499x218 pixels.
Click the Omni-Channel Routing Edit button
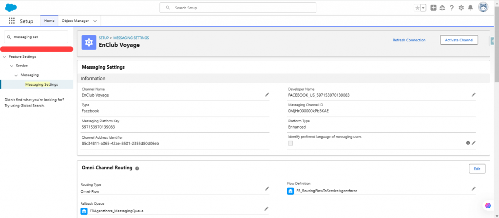(477, 169)
